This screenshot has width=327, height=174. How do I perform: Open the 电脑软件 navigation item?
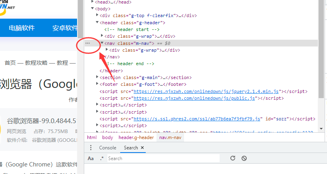(x=22, y=28)
